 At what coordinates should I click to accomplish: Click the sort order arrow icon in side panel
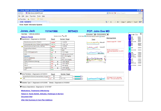coord(136,35)
